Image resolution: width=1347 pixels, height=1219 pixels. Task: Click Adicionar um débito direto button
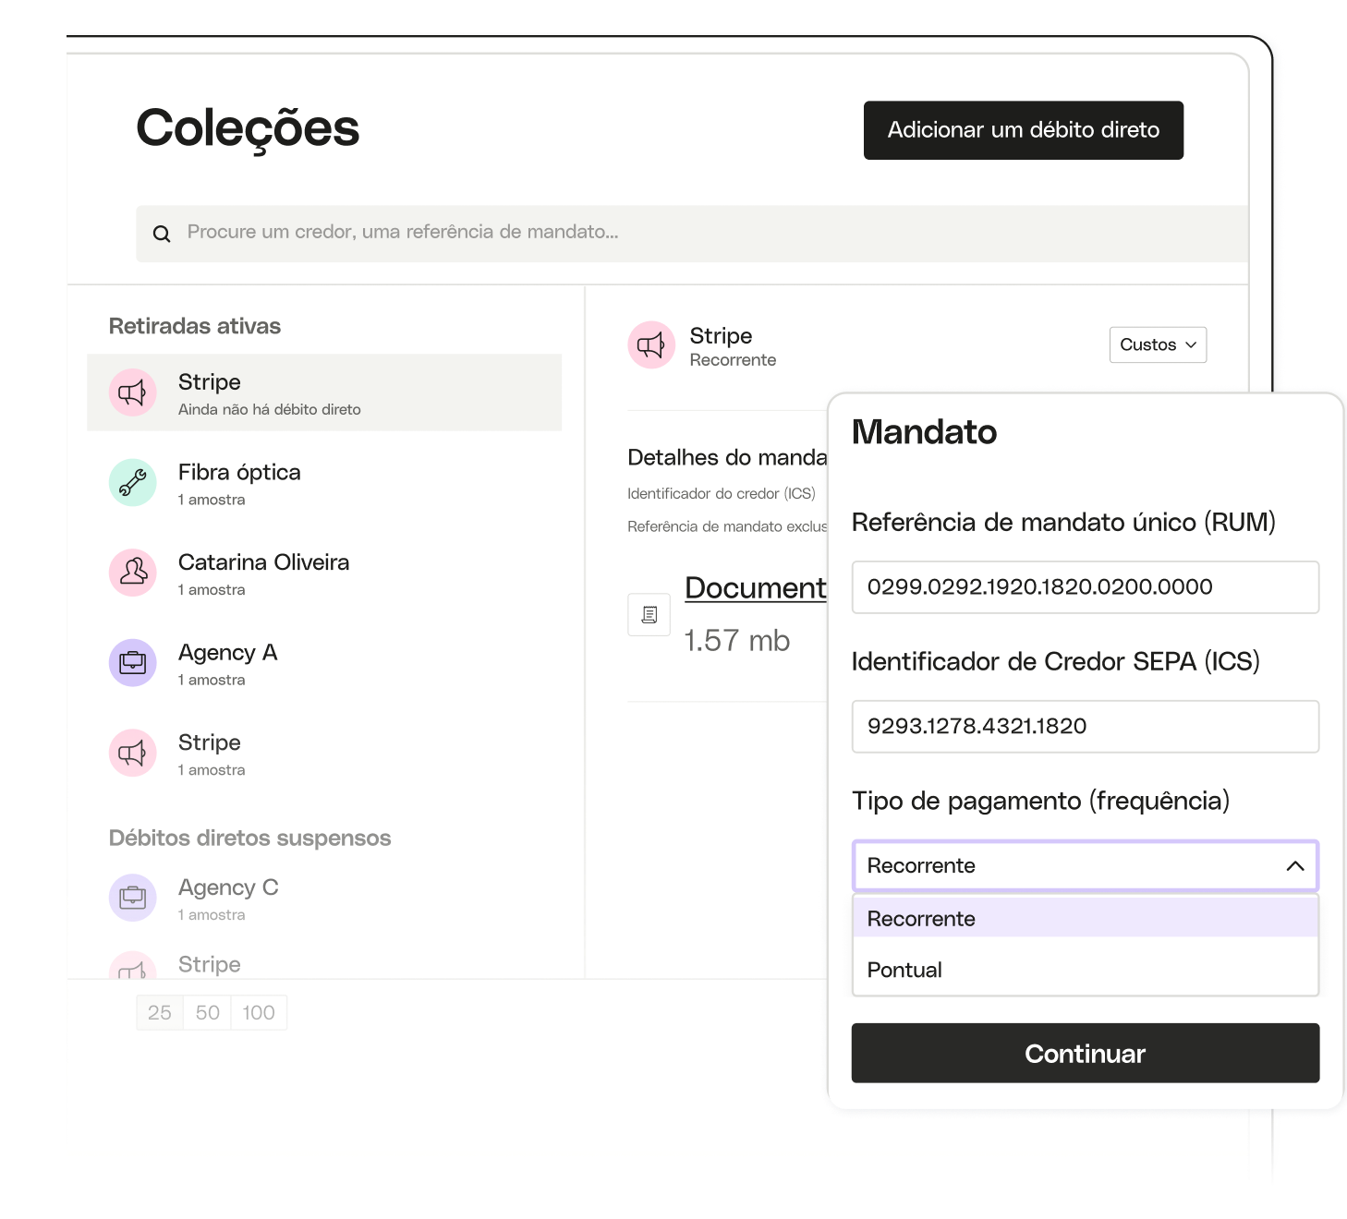pyautogui.click(x=1024, y=130)
